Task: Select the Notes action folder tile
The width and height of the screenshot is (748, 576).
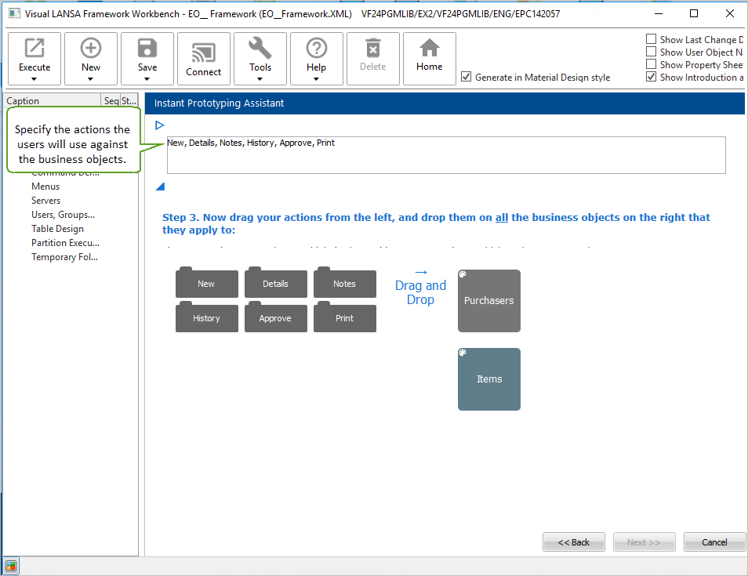Action: pos(344,283)
